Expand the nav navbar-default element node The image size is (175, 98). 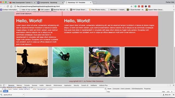[x=2, y=89]
